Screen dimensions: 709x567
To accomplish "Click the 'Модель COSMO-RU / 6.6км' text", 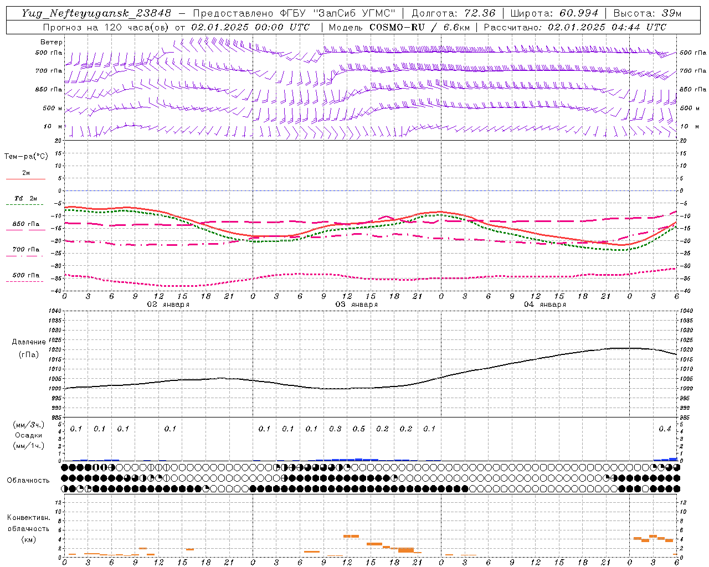I will click(x=399, y=27).
